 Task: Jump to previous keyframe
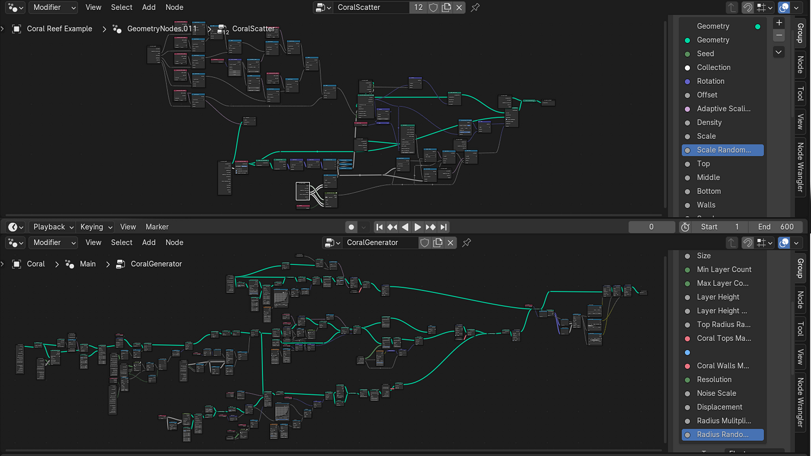click(392, 227)
